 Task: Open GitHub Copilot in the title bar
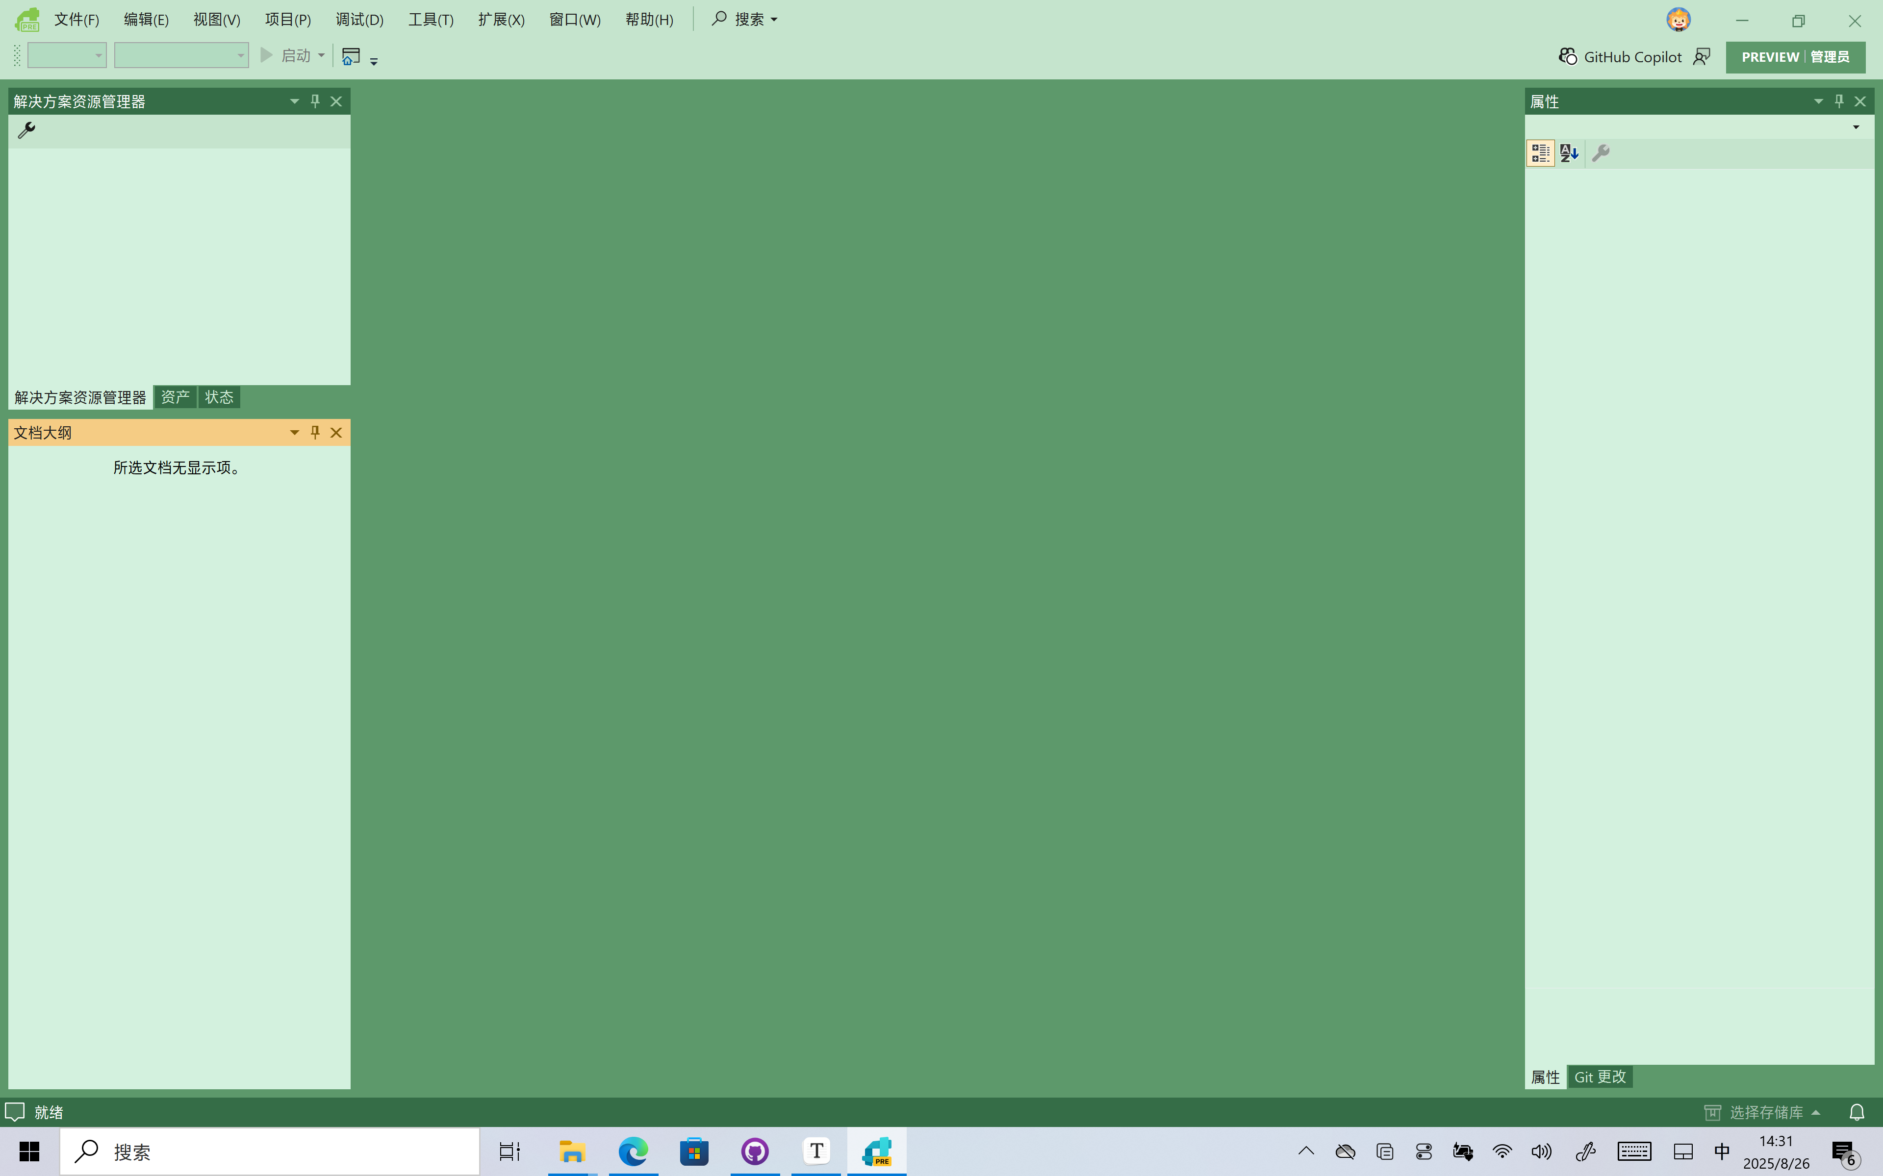(1621, 57)
